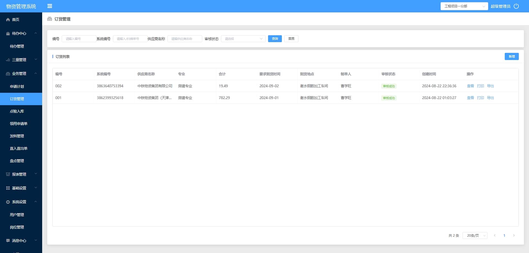
Task: Click system number 3862399325618
Action: [x=110, y=98]
